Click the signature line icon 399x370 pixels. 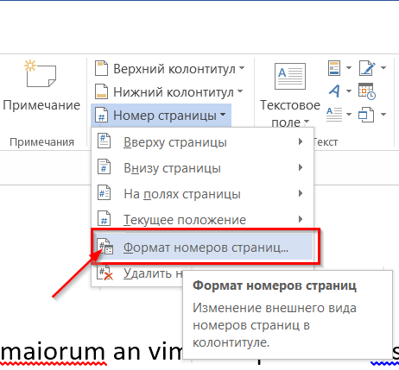pyautogui.click(x=367, y=68)
